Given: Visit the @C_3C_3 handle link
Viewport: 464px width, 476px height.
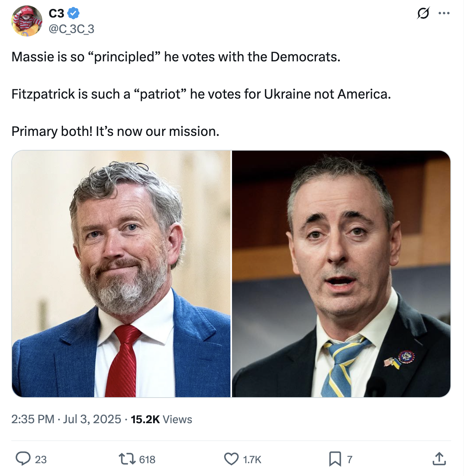Looking at the screenshot, I should tap(72, 29).
